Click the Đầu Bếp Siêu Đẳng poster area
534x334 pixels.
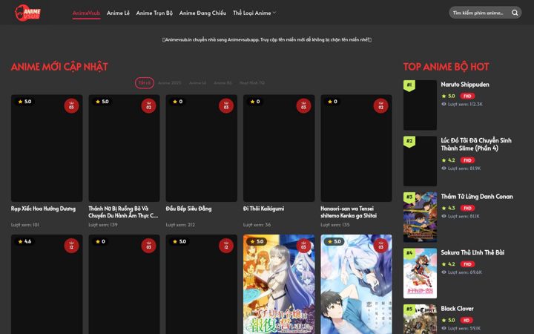click(x=201, y=148)
